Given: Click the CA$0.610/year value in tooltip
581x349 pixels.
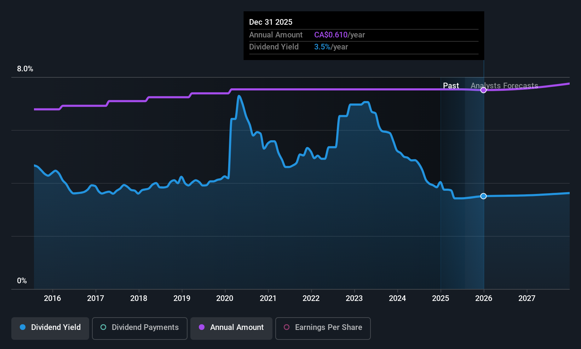Looking at the screenshot, I should (339, 35).
